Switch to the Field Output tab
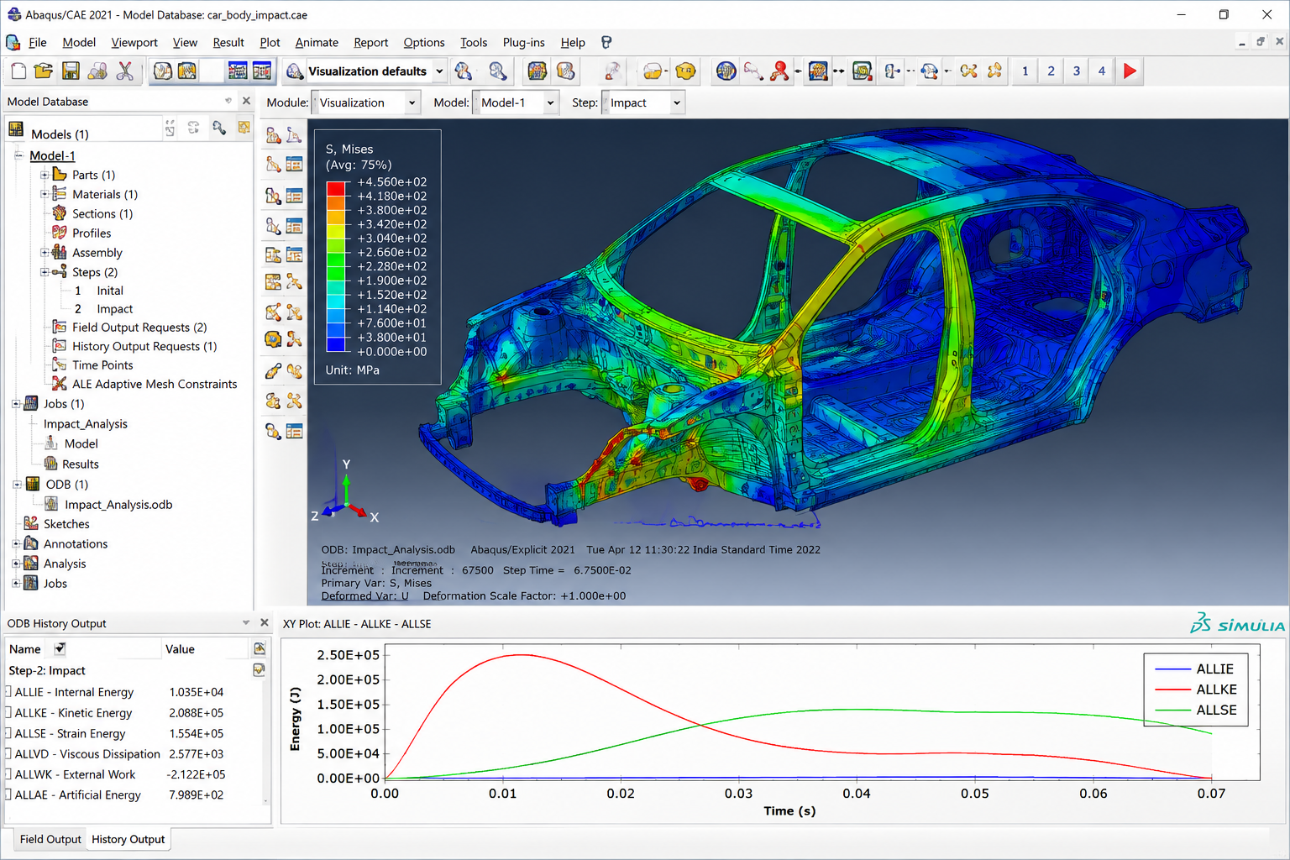Viewport: 1290px width, 860px height. pos(50,839)
